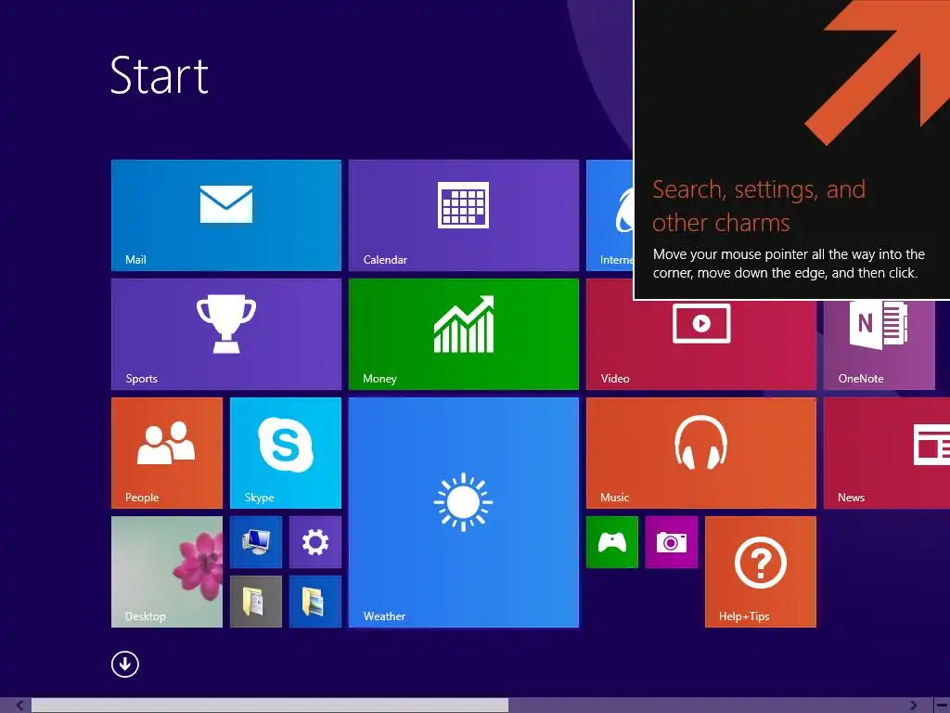Launch the Internet Explorer tile
The width and height of the screenshot is (950, 713).
coord(610,215)
